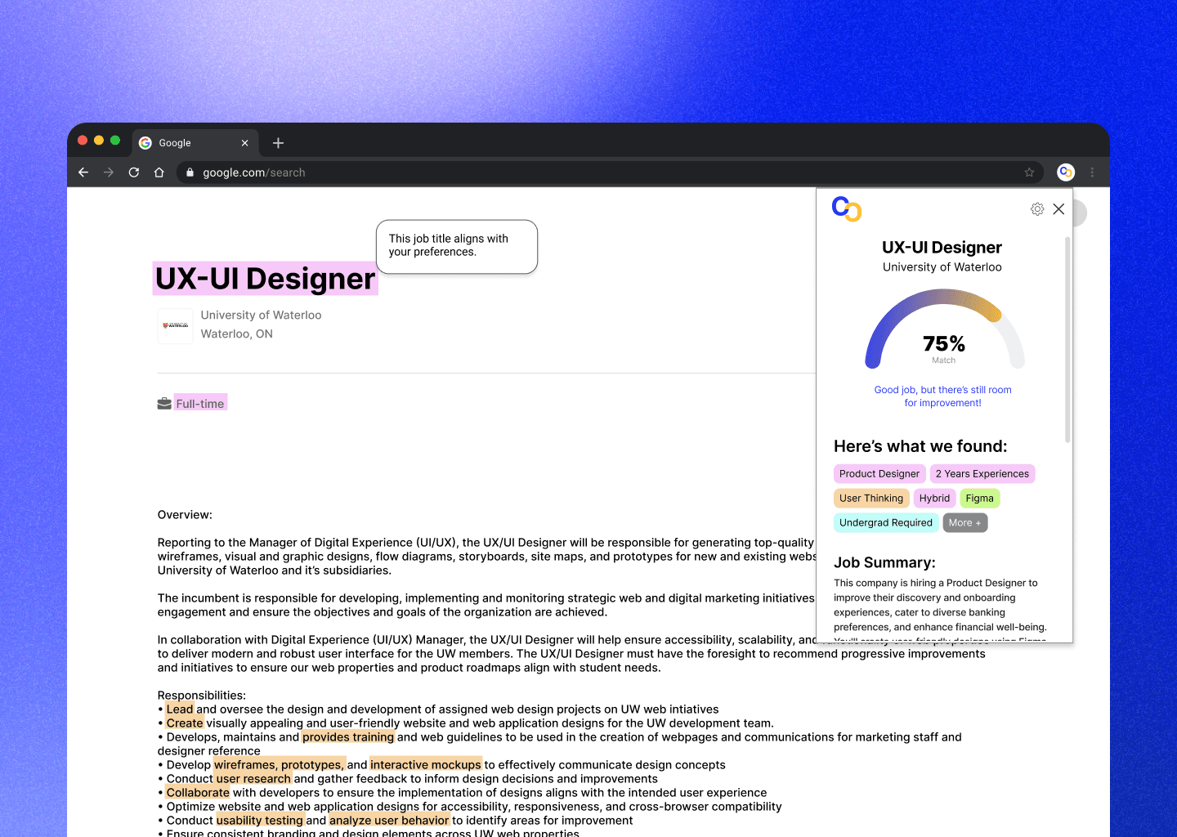Open a new tab with the plus icon

tap(278, 143)
